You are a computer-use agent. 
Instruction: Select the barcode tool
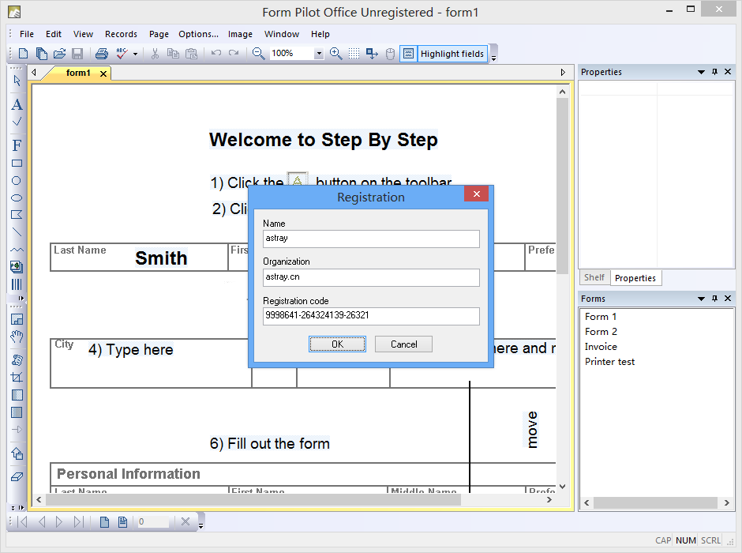click(17, 284)
